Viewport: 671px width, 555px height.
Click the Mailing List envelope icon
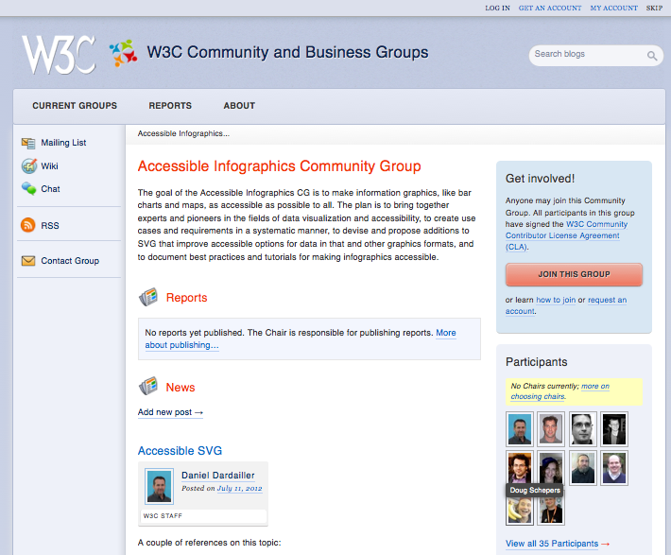28,143
